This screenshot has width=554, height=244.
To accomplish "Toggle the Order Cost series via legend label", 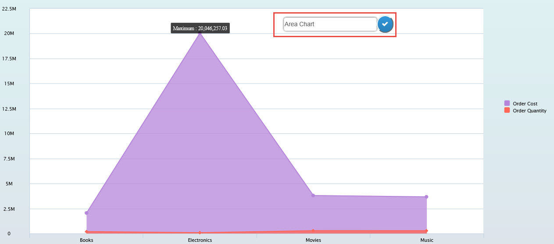I will click(525, 104).
